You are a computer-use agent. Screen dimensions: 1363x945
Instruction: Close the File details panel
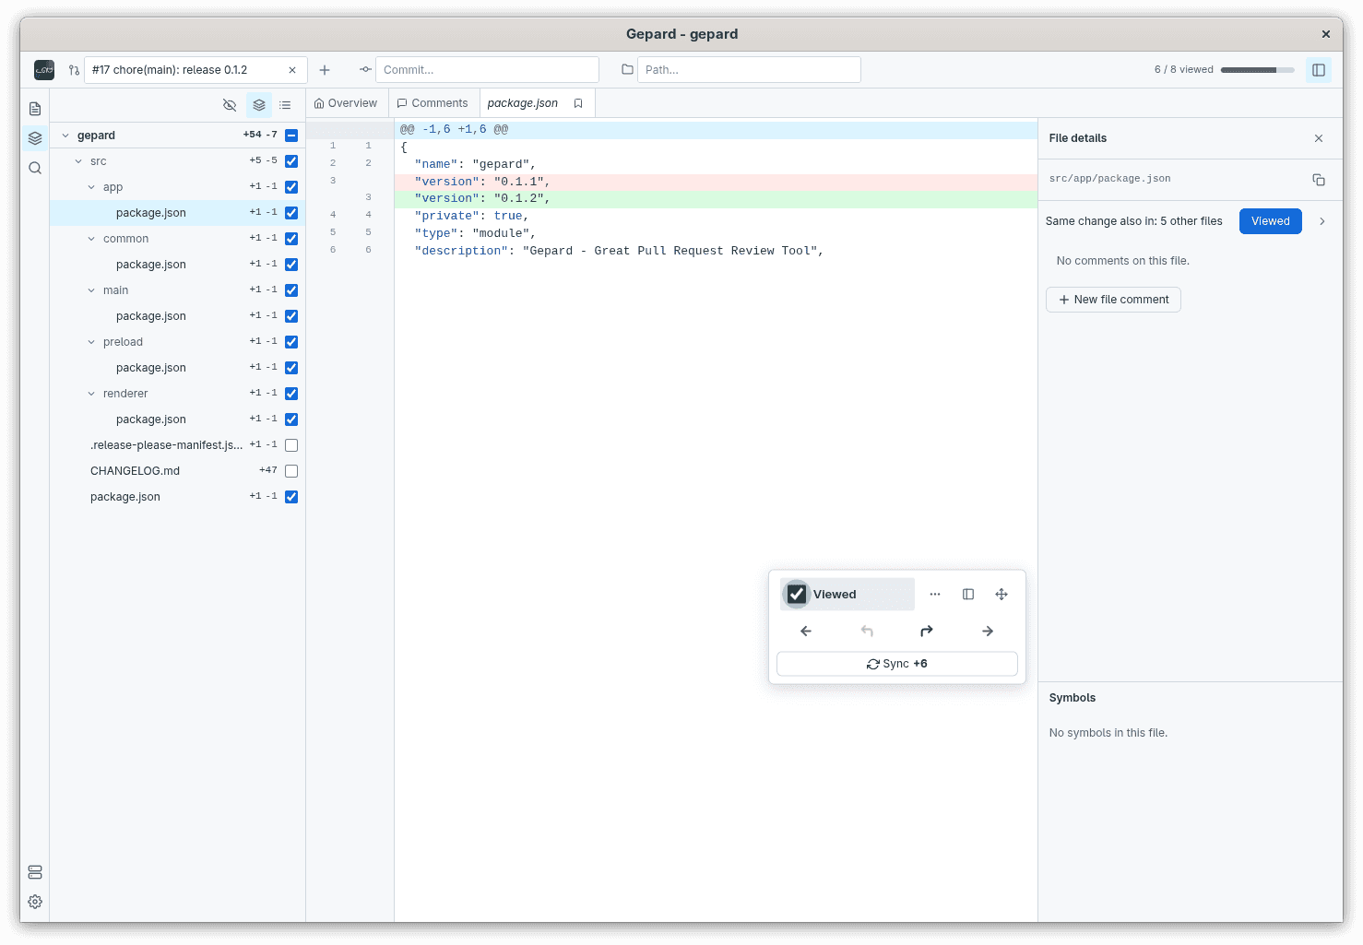1319,138
